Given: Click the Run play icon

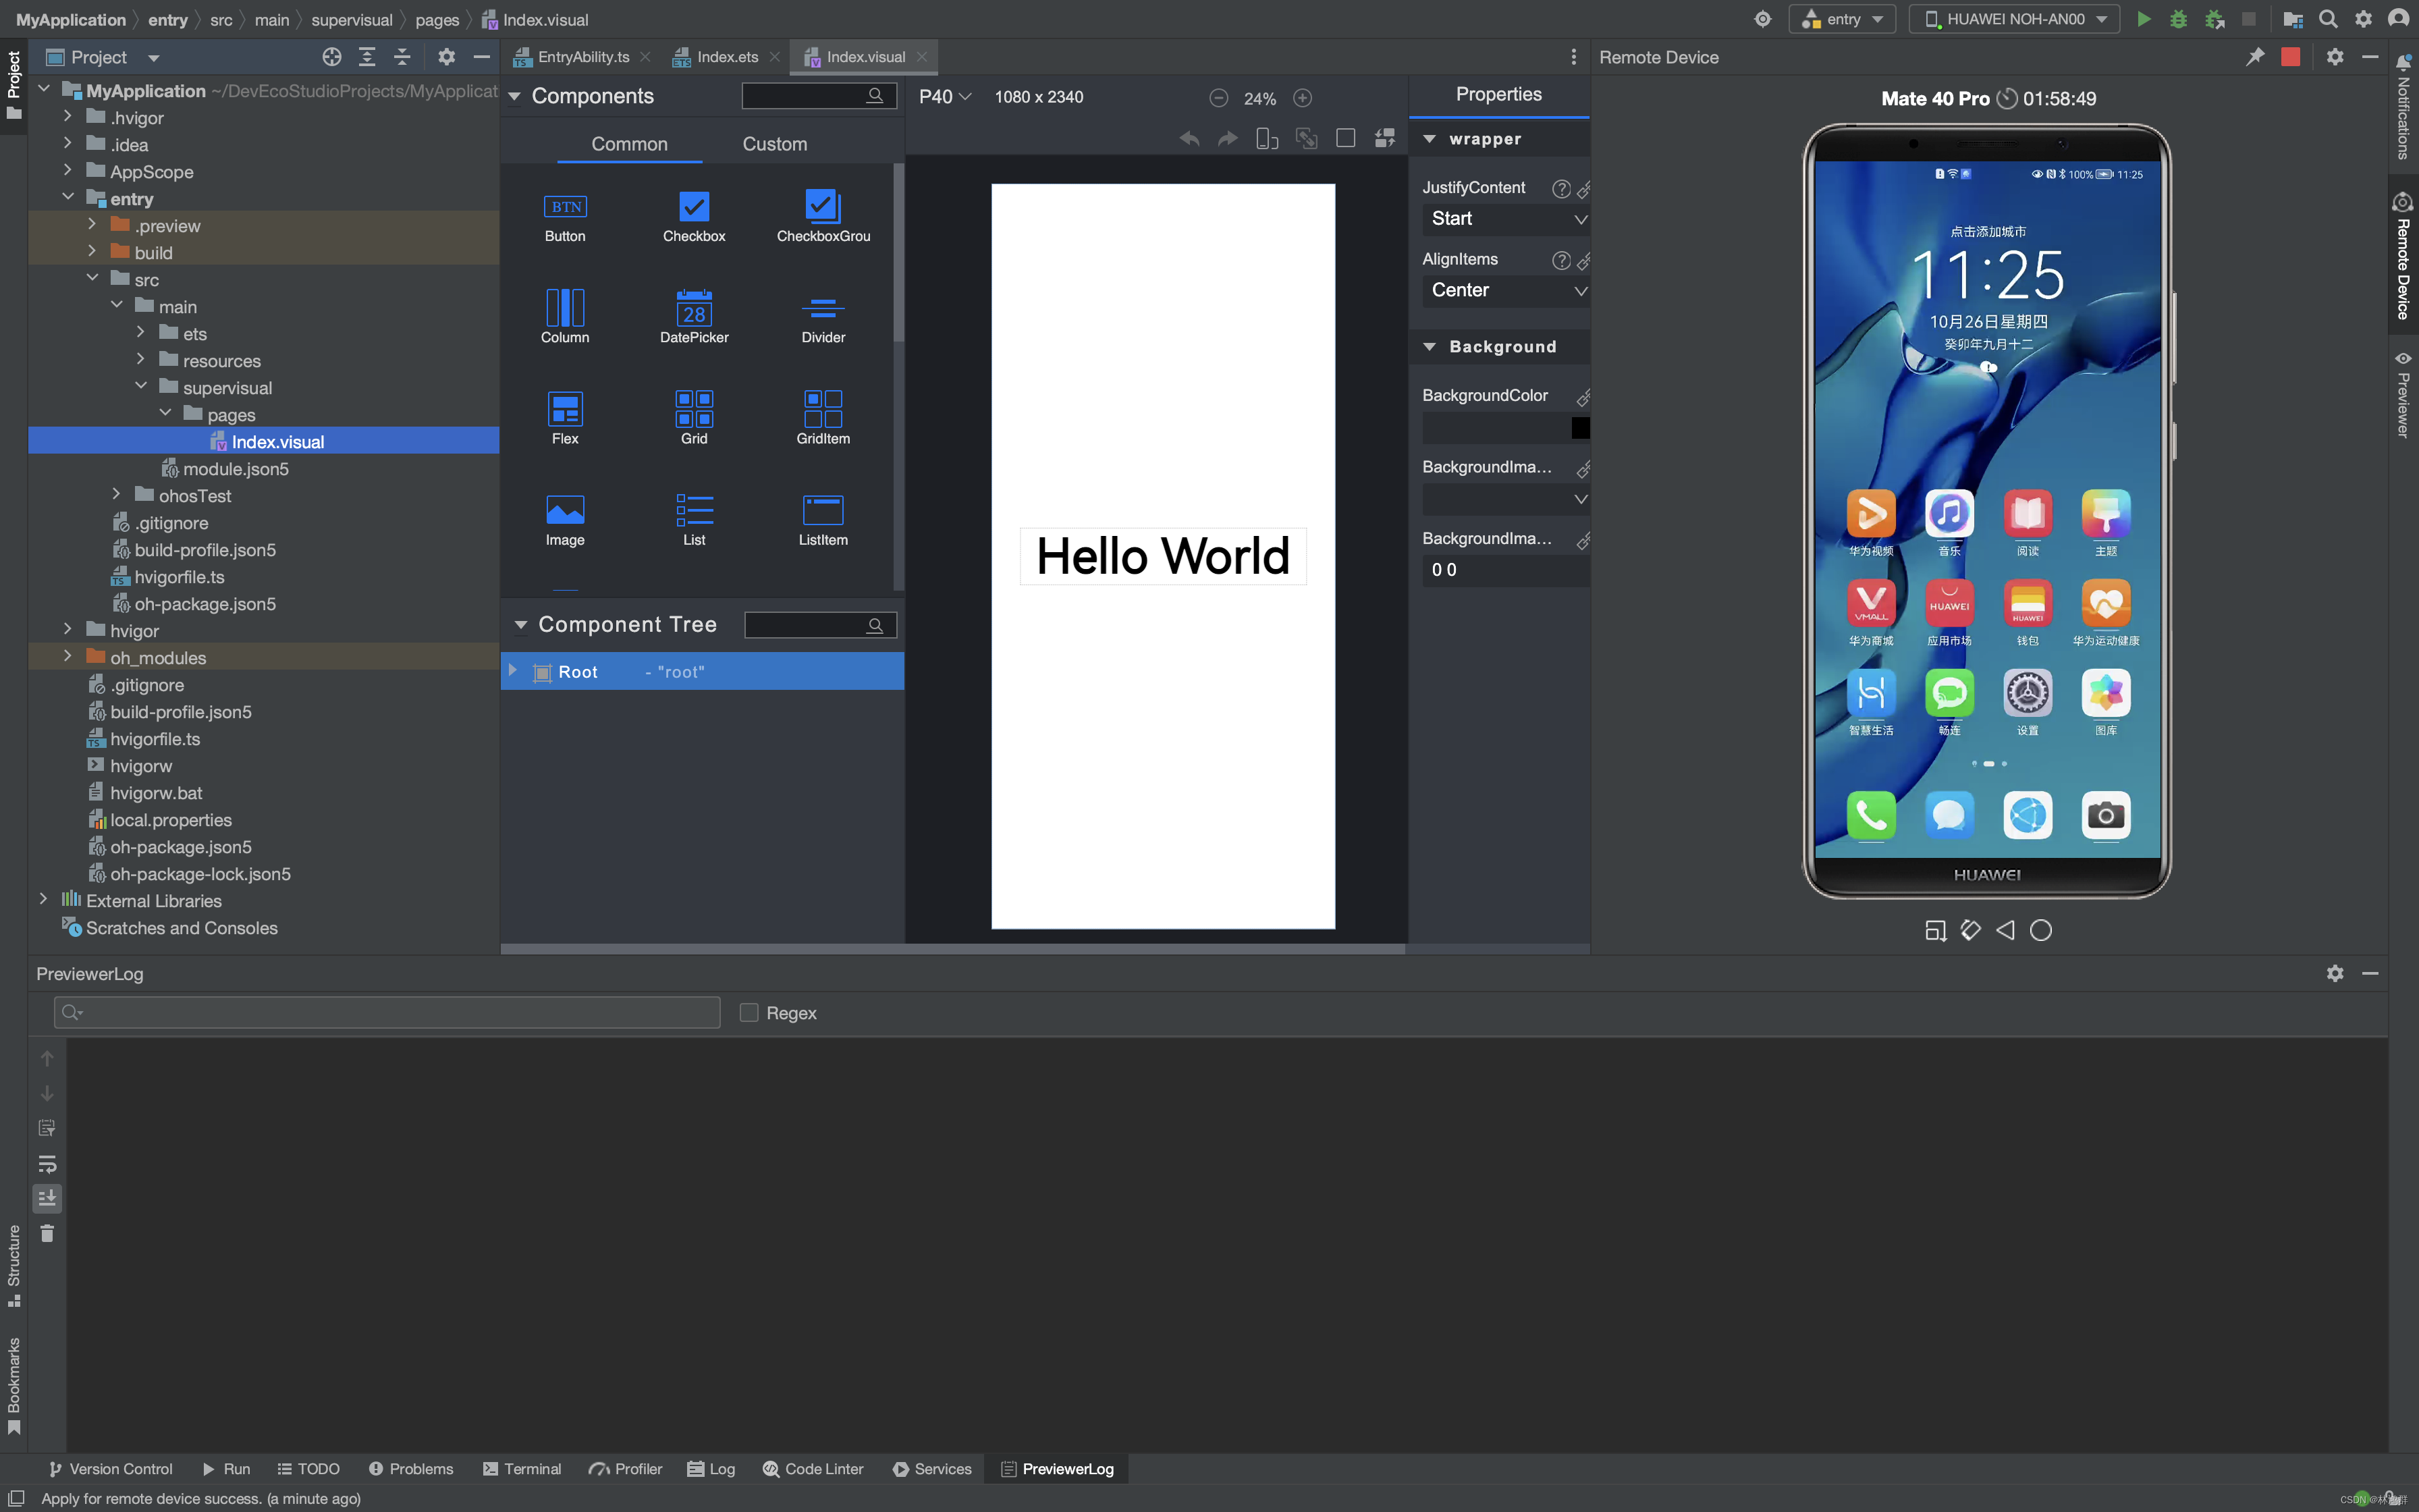Looking at the screenshot, I should 2143,19.
